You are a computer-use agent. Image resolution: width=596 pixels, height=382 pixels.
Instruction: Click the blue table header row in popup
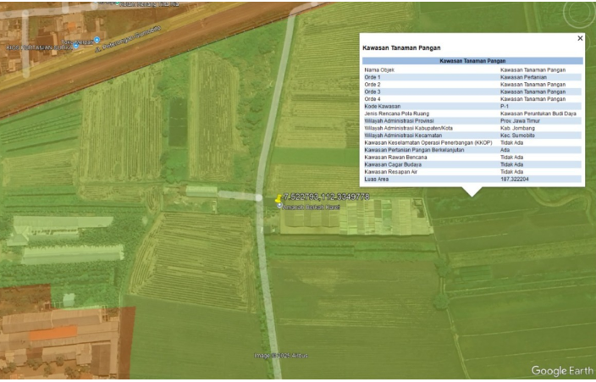coord(472,61)
